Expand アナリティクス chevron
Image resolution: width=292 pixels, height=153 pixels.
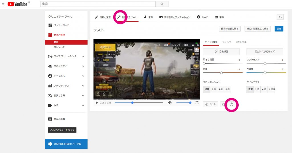coord(83,86)
